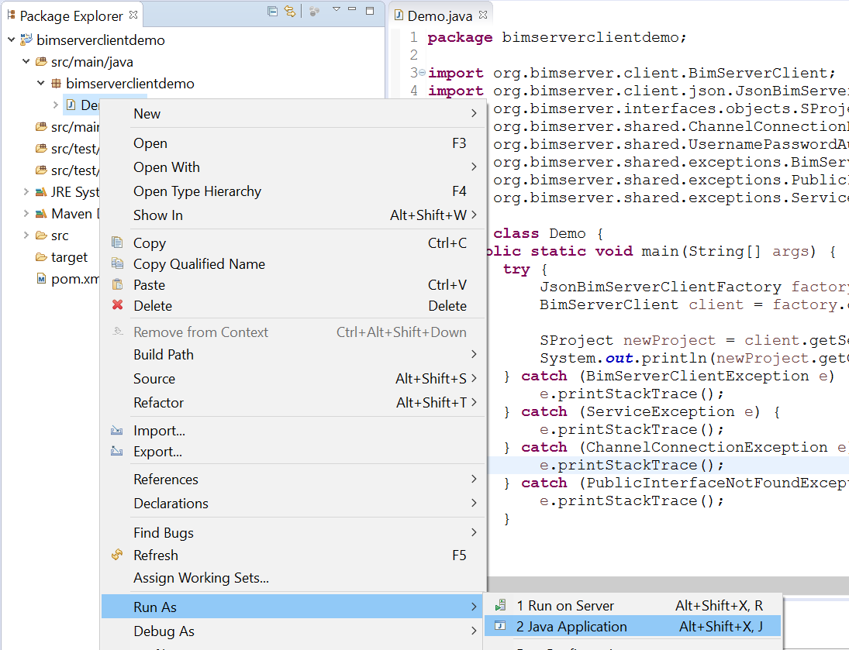Screen dimensions: 849x650
Task: Close the Demo.java editor tab
Action: (482, 15)
